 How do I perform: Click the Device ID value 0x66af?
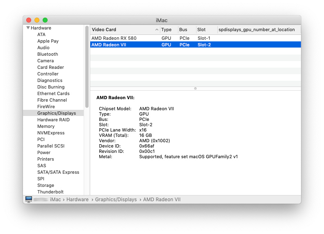147,146
